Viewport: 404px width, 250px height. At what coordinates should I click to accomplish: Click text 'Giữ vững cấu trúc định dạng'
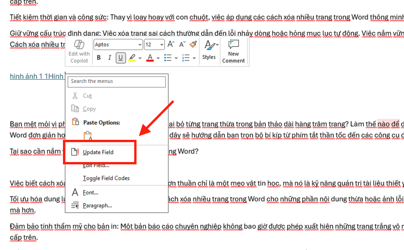coord(55,33)
